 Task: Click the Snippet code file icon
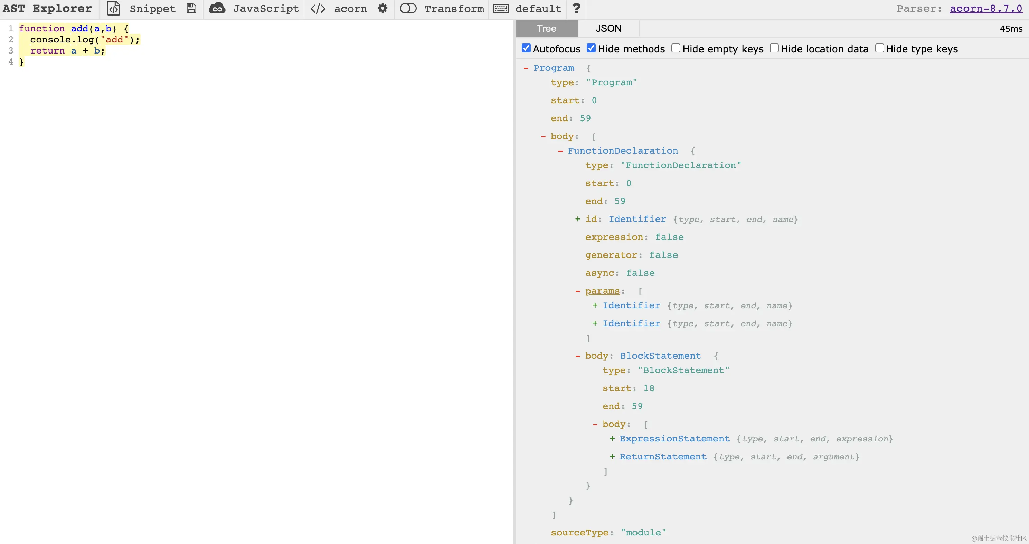coord(113,9)
